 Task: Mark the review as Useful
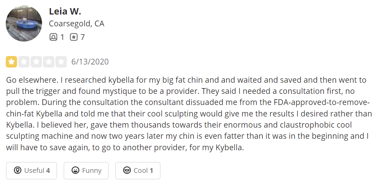pyautogui.click(x=32, y=170)
